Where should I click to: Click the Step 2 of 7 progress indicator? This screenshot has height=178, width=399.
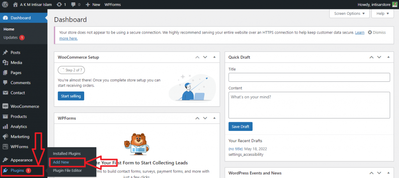pos(72,70)
